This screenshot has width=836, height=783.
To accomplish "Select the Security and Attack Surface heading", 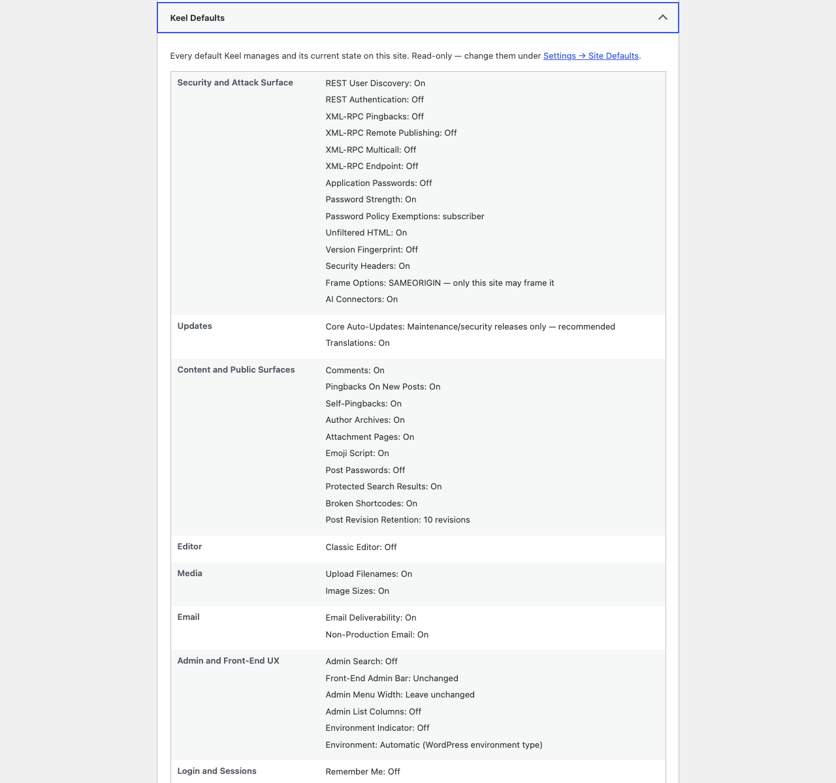I will click(235, 83).
